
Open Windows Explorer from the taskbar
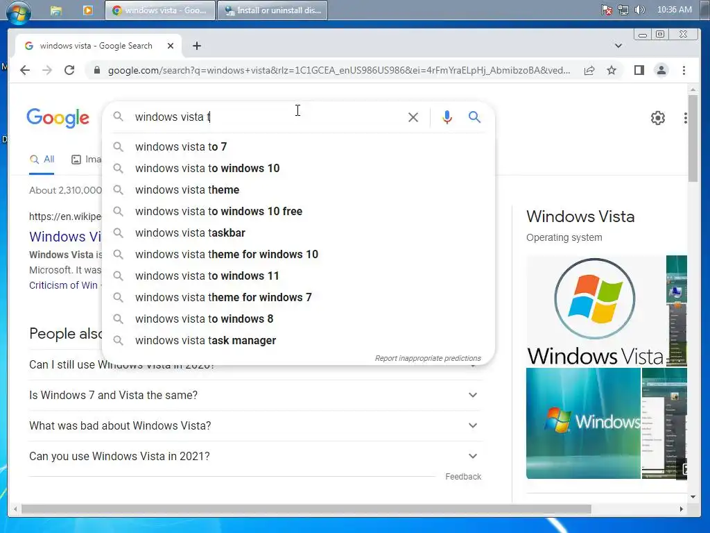click(x=56, y=10)
